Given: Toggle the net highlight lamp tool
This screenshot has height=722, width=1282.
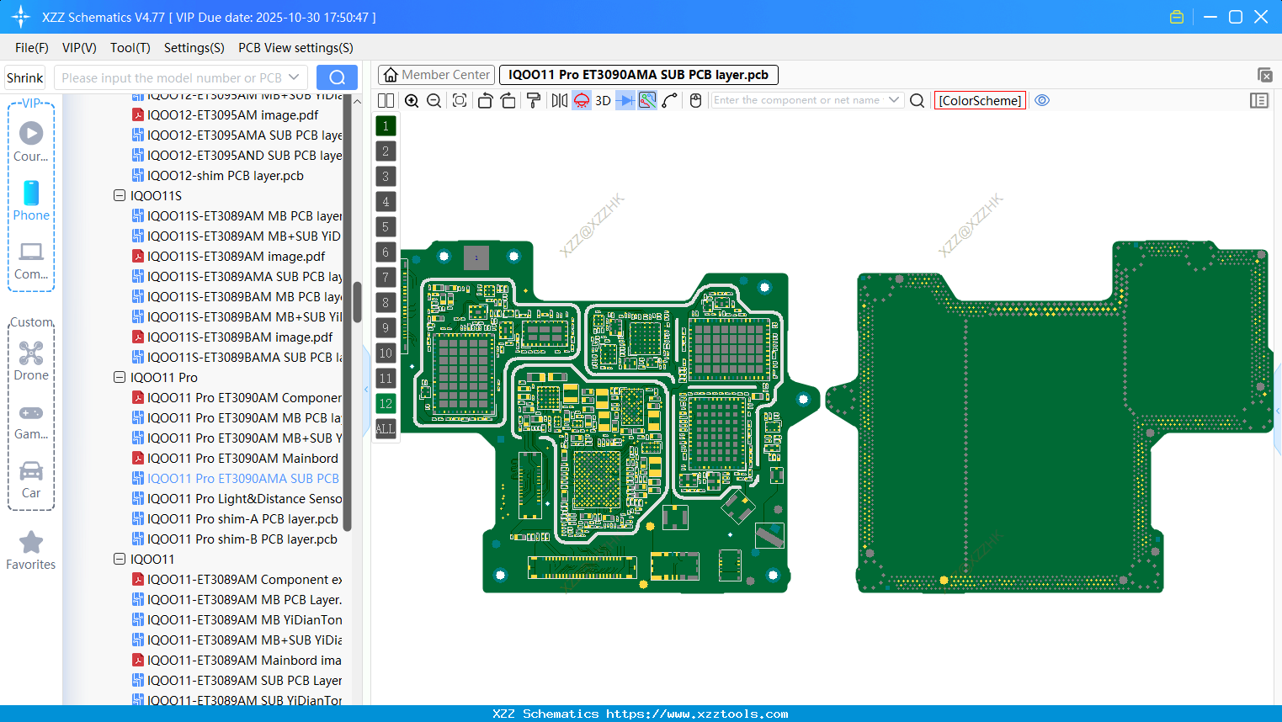Looking at the screenshot, I should [582, 100].
